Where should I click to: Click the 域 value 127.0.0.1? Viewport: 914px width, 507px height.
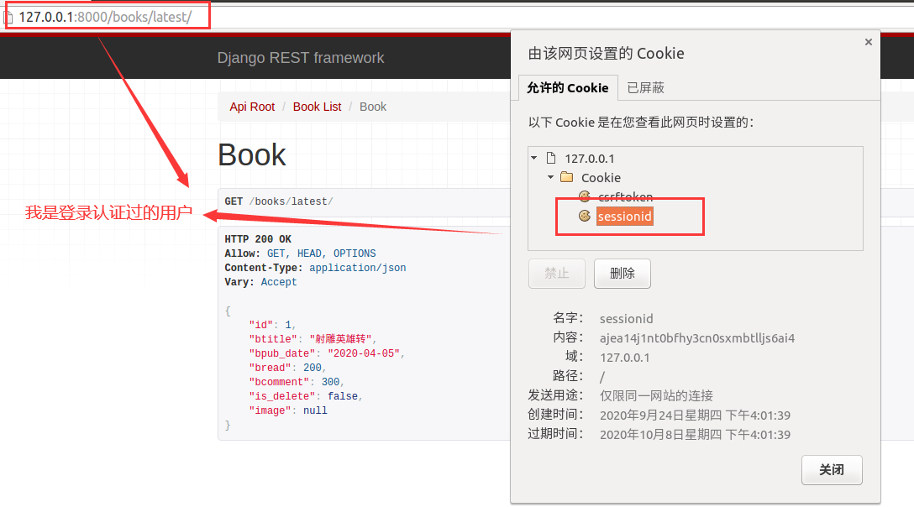point(624,358)
